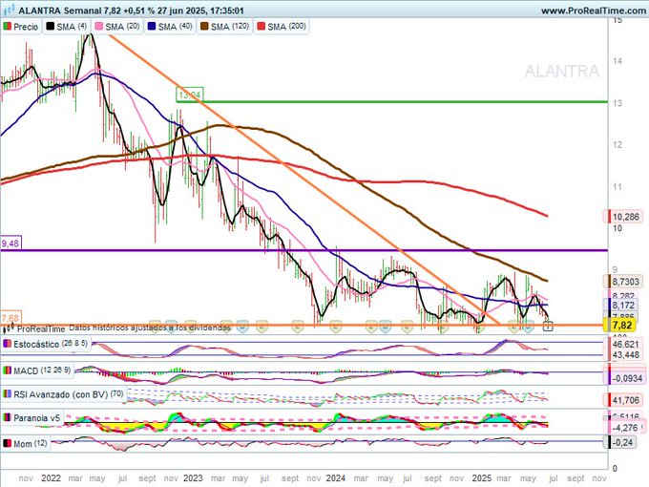Click the 10,286 SMA 200 value tag
649x487 pixels.
click(625, 217)
